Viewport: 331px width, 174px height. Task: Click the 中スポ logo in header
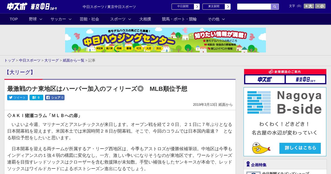point(17,6)
